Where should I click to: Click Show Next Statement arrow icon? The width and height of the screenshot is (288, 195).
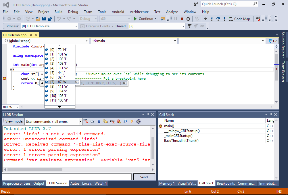coord(205,19)
